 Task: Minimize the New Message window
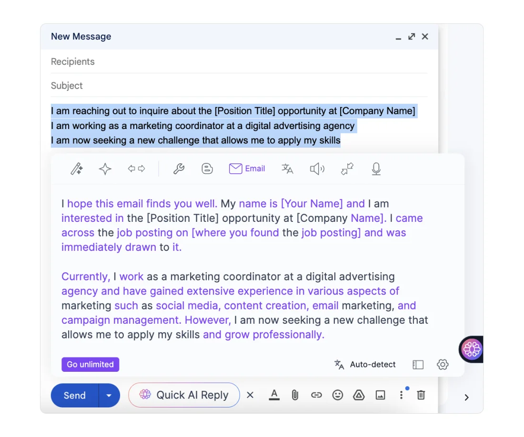[x=398, y=38]
